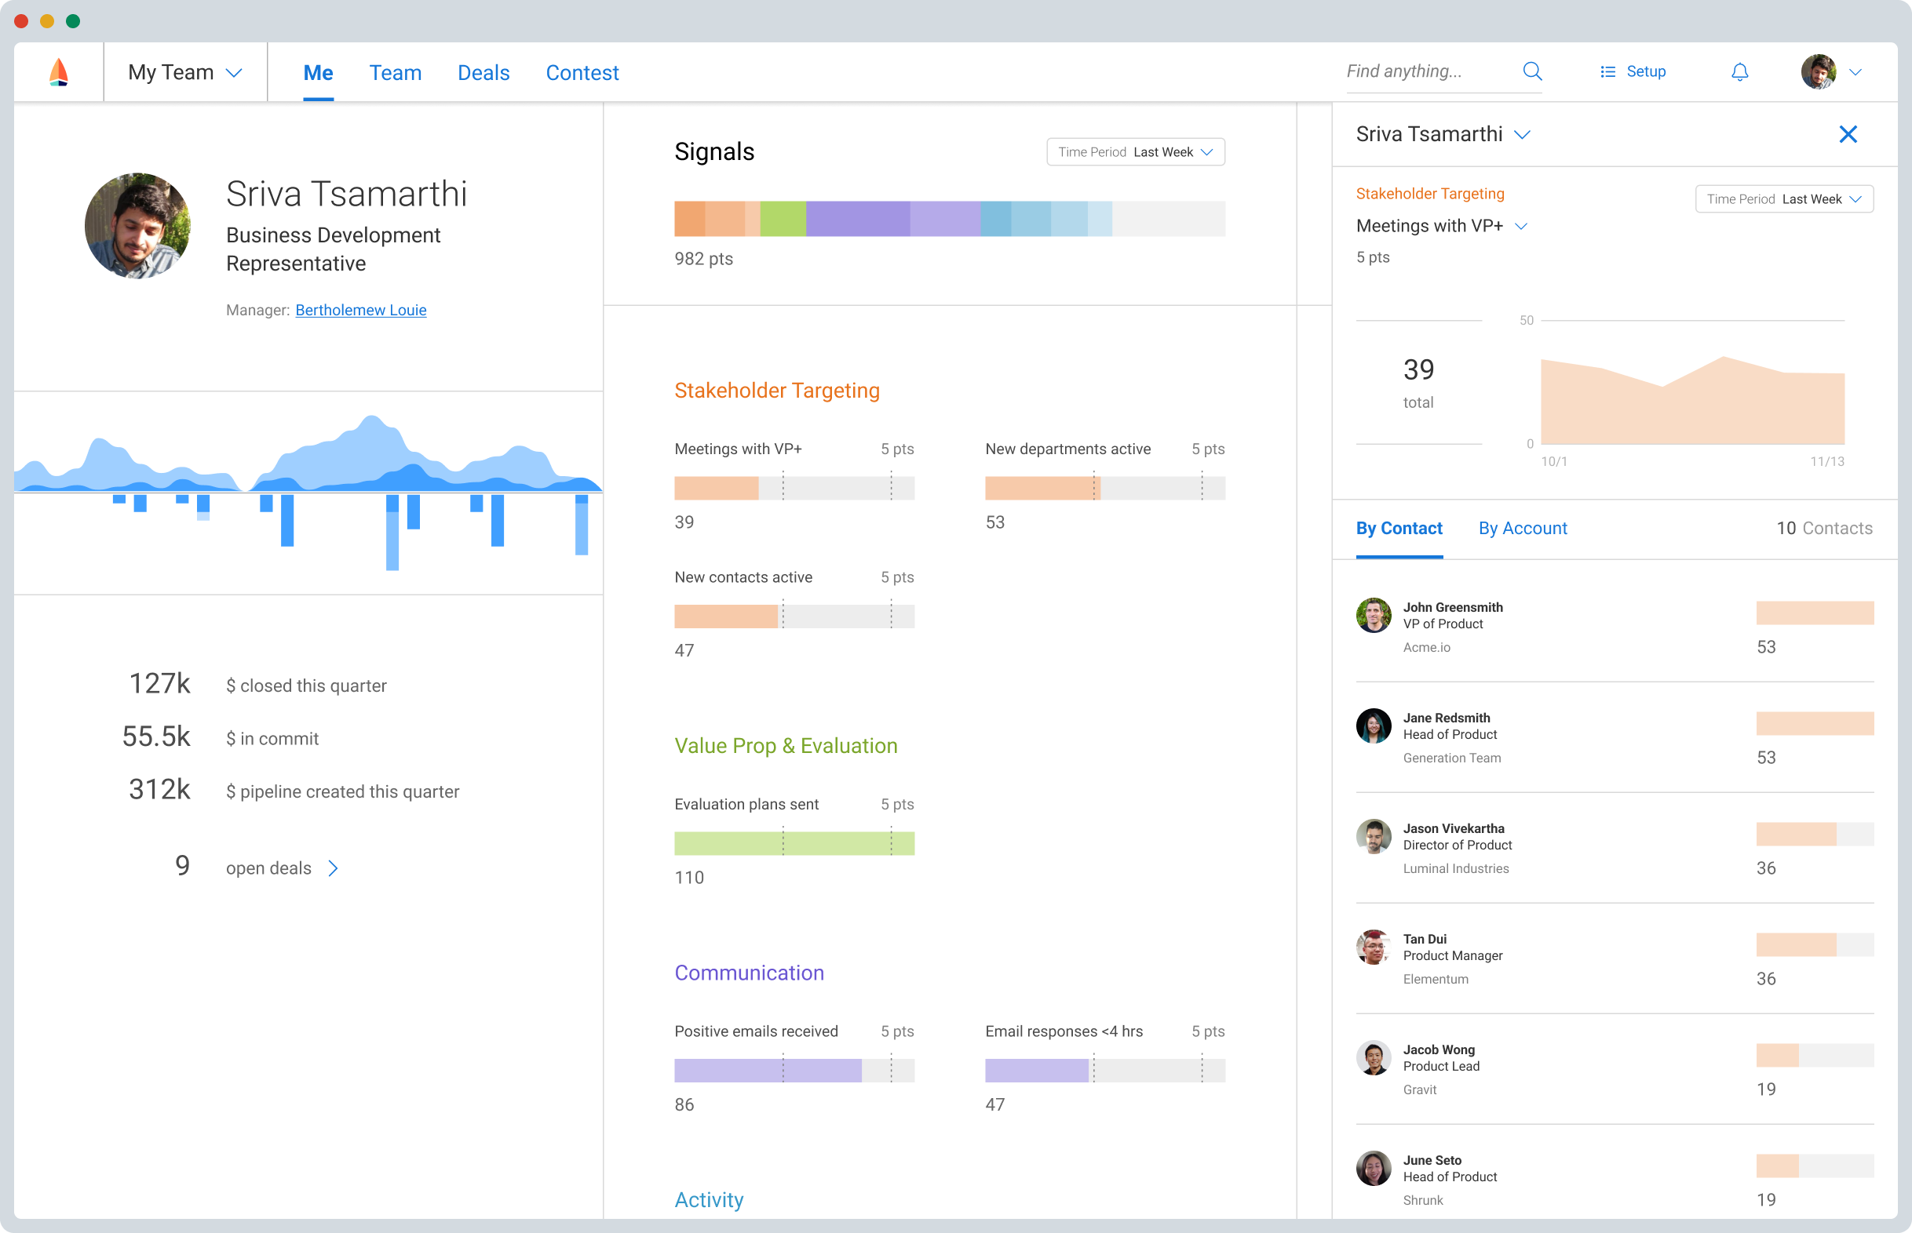Switch to the Team tab
Viewport: 1912px width, 1233px height.
pyautogui.click(x=395, y=73)
